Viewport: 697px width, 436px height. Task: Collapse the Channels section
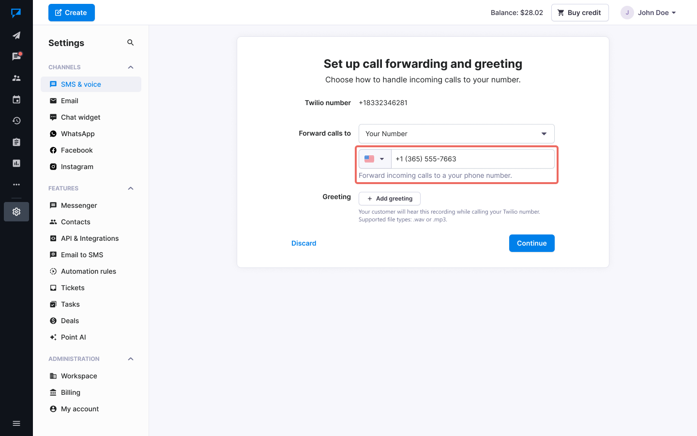pyautogui.click(x=131, y=67)
